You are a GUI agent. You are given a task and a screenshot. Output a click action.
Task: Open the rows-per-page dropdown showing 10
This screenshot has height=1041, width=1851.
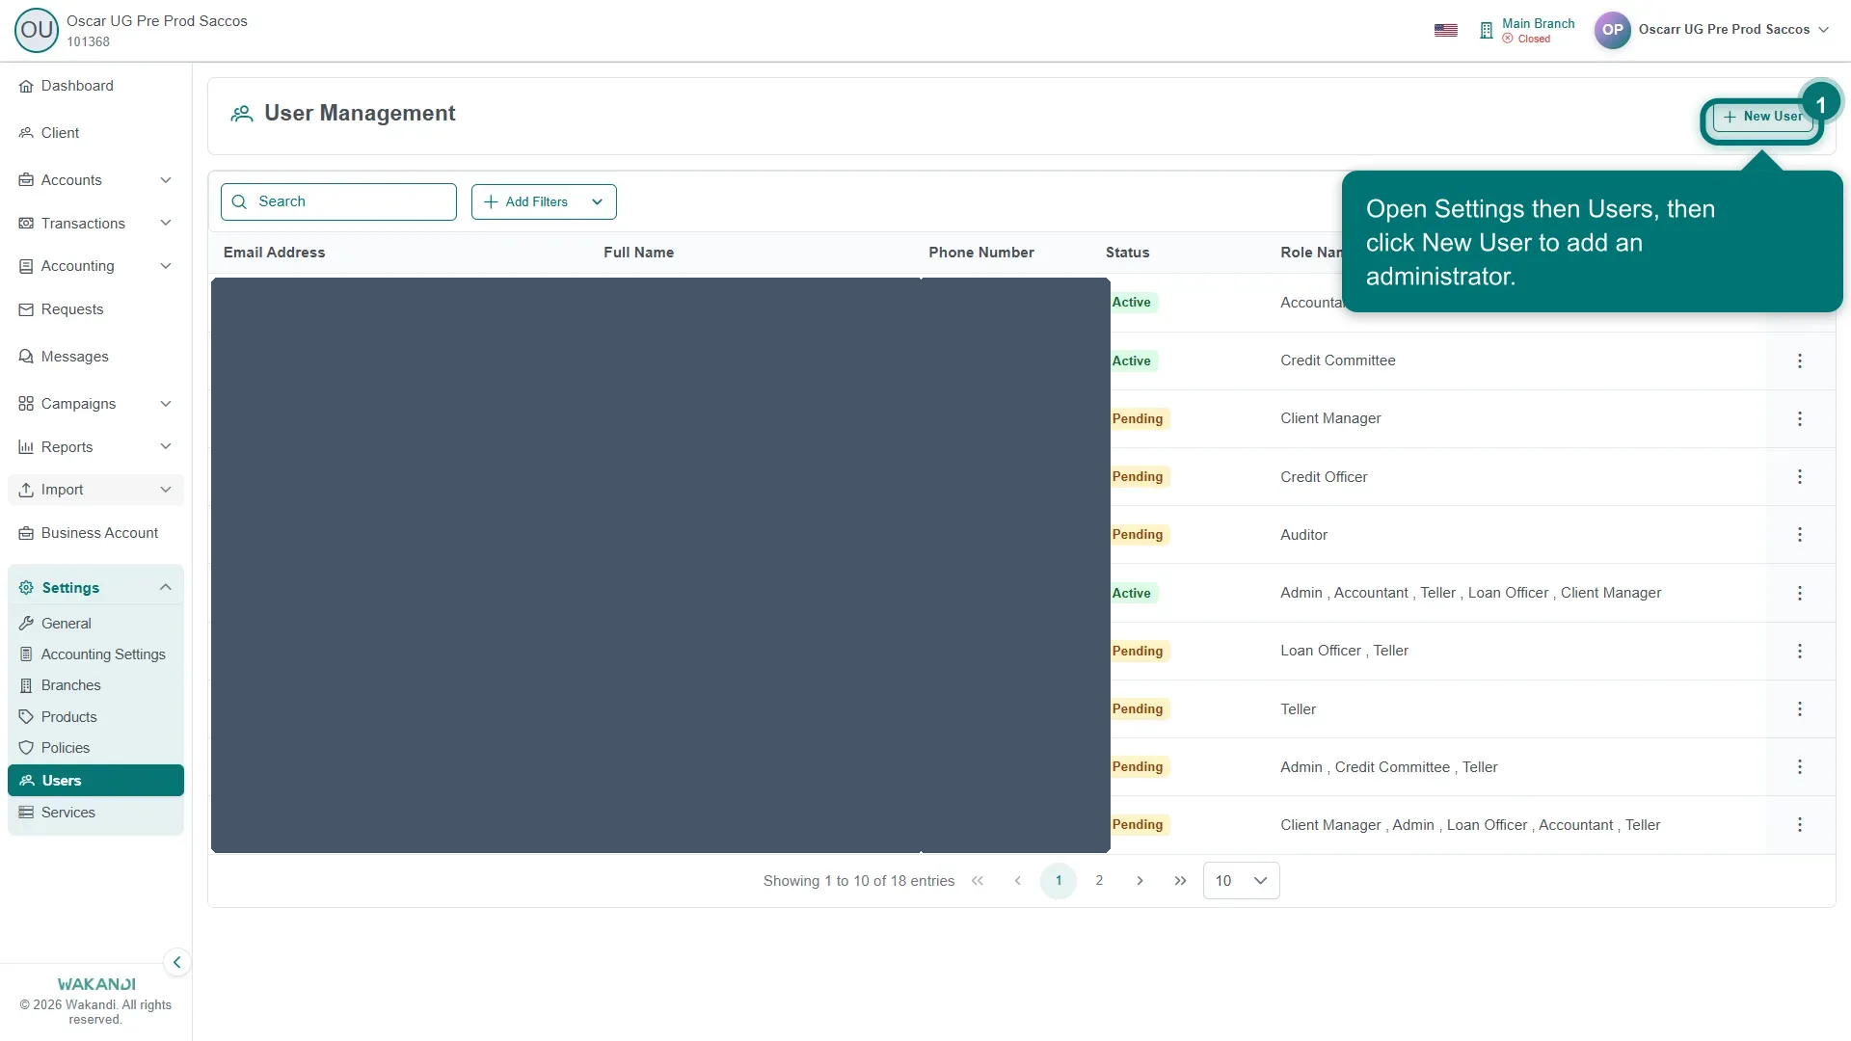[x=1241, y=881]
